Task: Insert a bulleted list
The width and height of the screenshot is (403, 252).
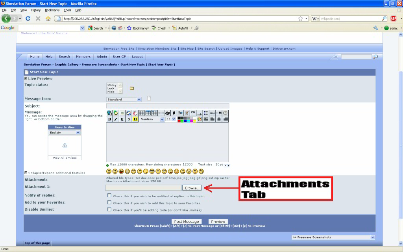Action: (206, 113)
